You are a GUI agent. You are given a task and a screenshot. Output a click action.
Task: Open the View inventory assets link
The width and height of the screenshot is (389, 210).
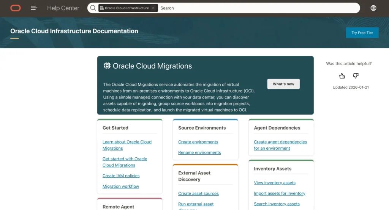pyautogui.click(x=275, y=183)
